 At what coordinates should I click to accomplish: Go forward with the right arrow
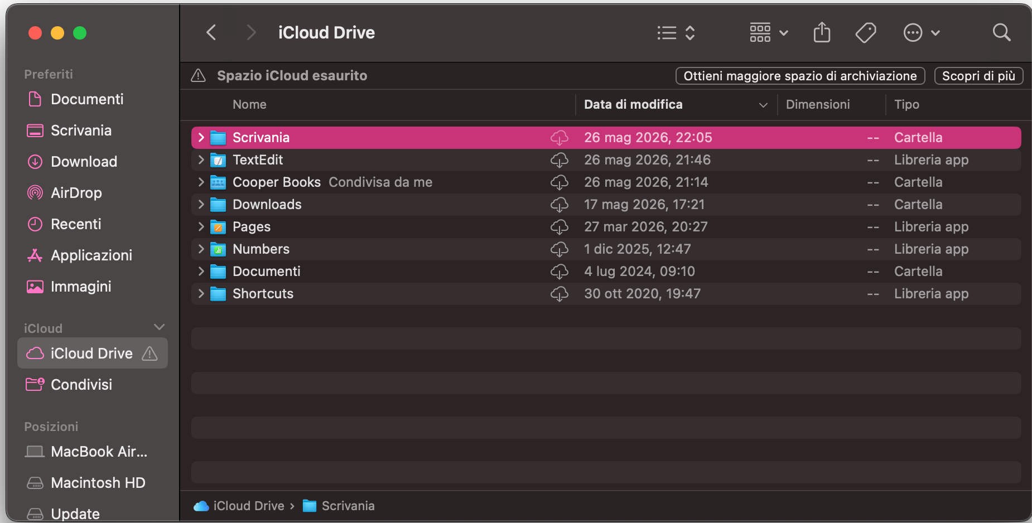[x=251, y=32]
